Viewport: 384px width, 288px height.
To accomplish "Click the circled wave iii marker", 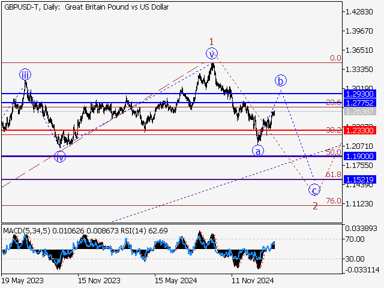I will (25, 74).
